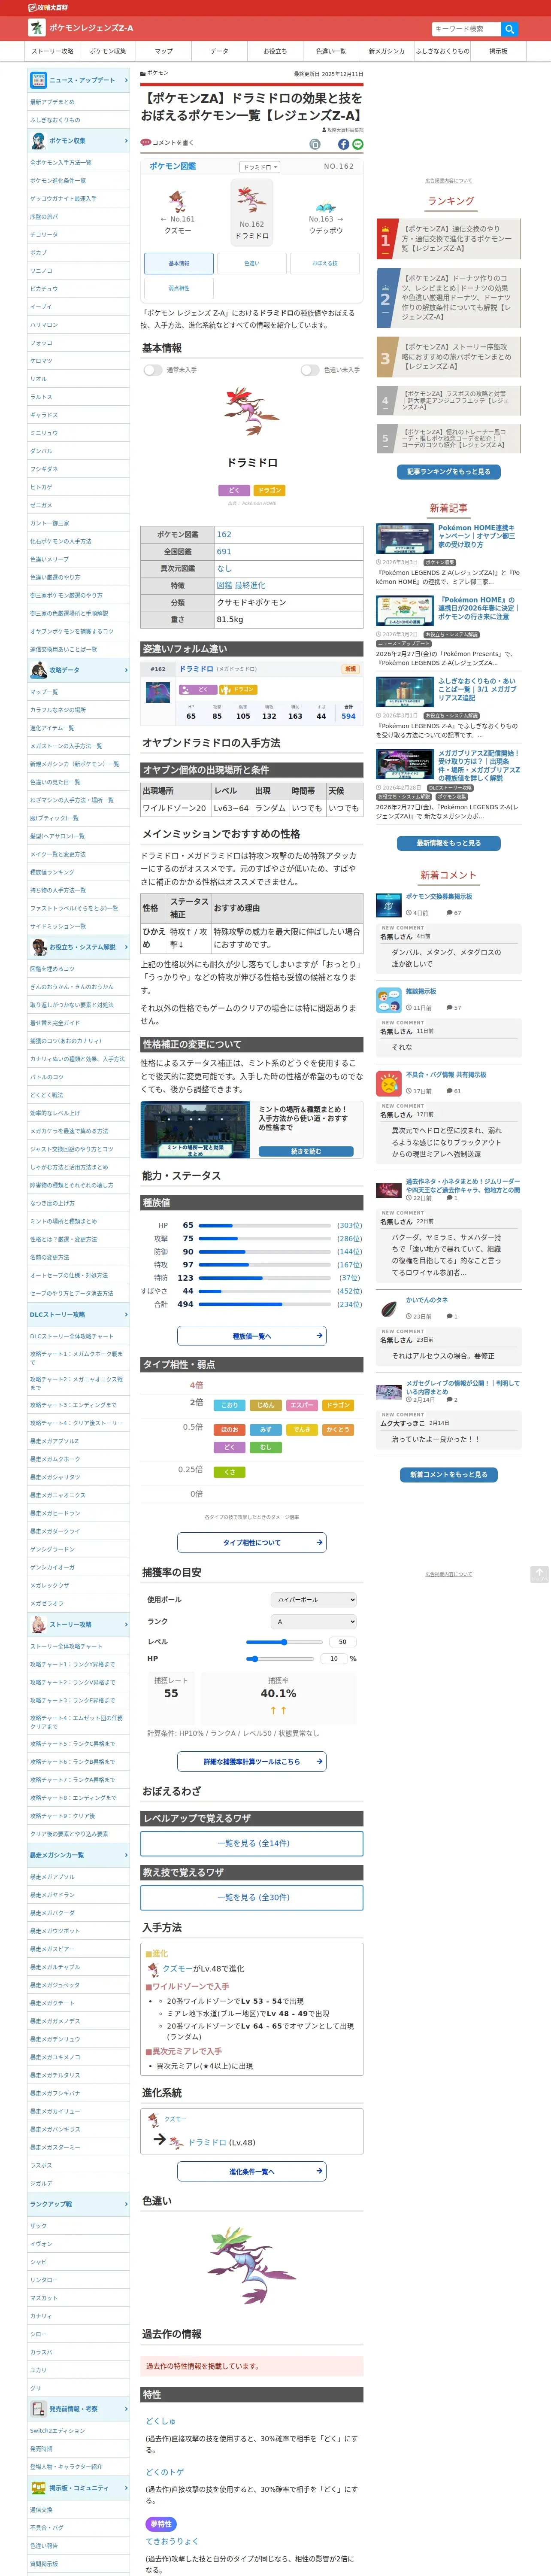This screenshot has width=551, height=2576.
Task: Click the scroll-to-top arrow button
Action: tap(539, 1574)
